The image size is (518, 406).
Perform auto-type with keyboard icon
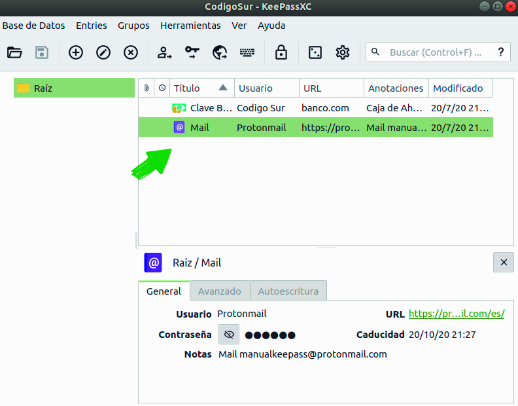(x=247, y=52)
